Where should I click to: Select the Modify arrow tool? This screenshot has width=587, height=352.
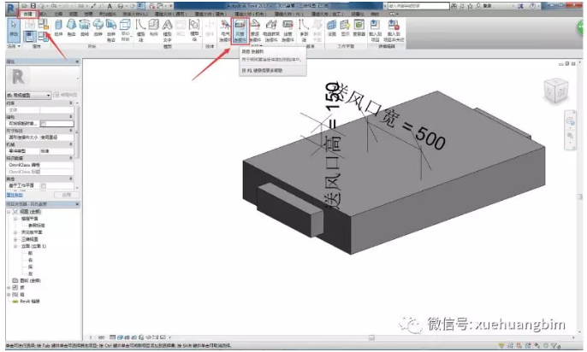pos(14,29)
